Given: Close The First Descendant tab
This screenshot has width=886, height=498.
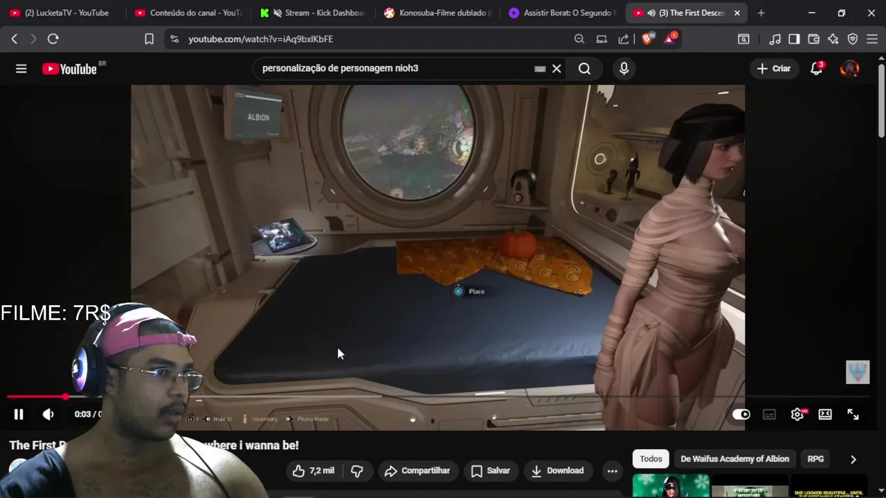Looking at the screenshot, I should coord(737,12).
